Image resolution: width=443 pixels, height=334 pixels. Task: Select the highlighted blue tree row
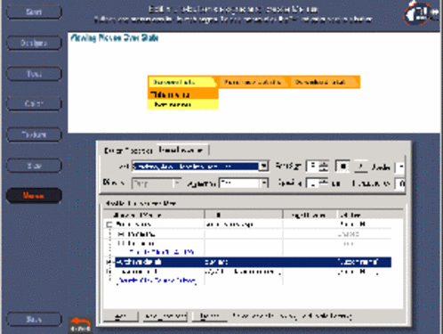253,262
